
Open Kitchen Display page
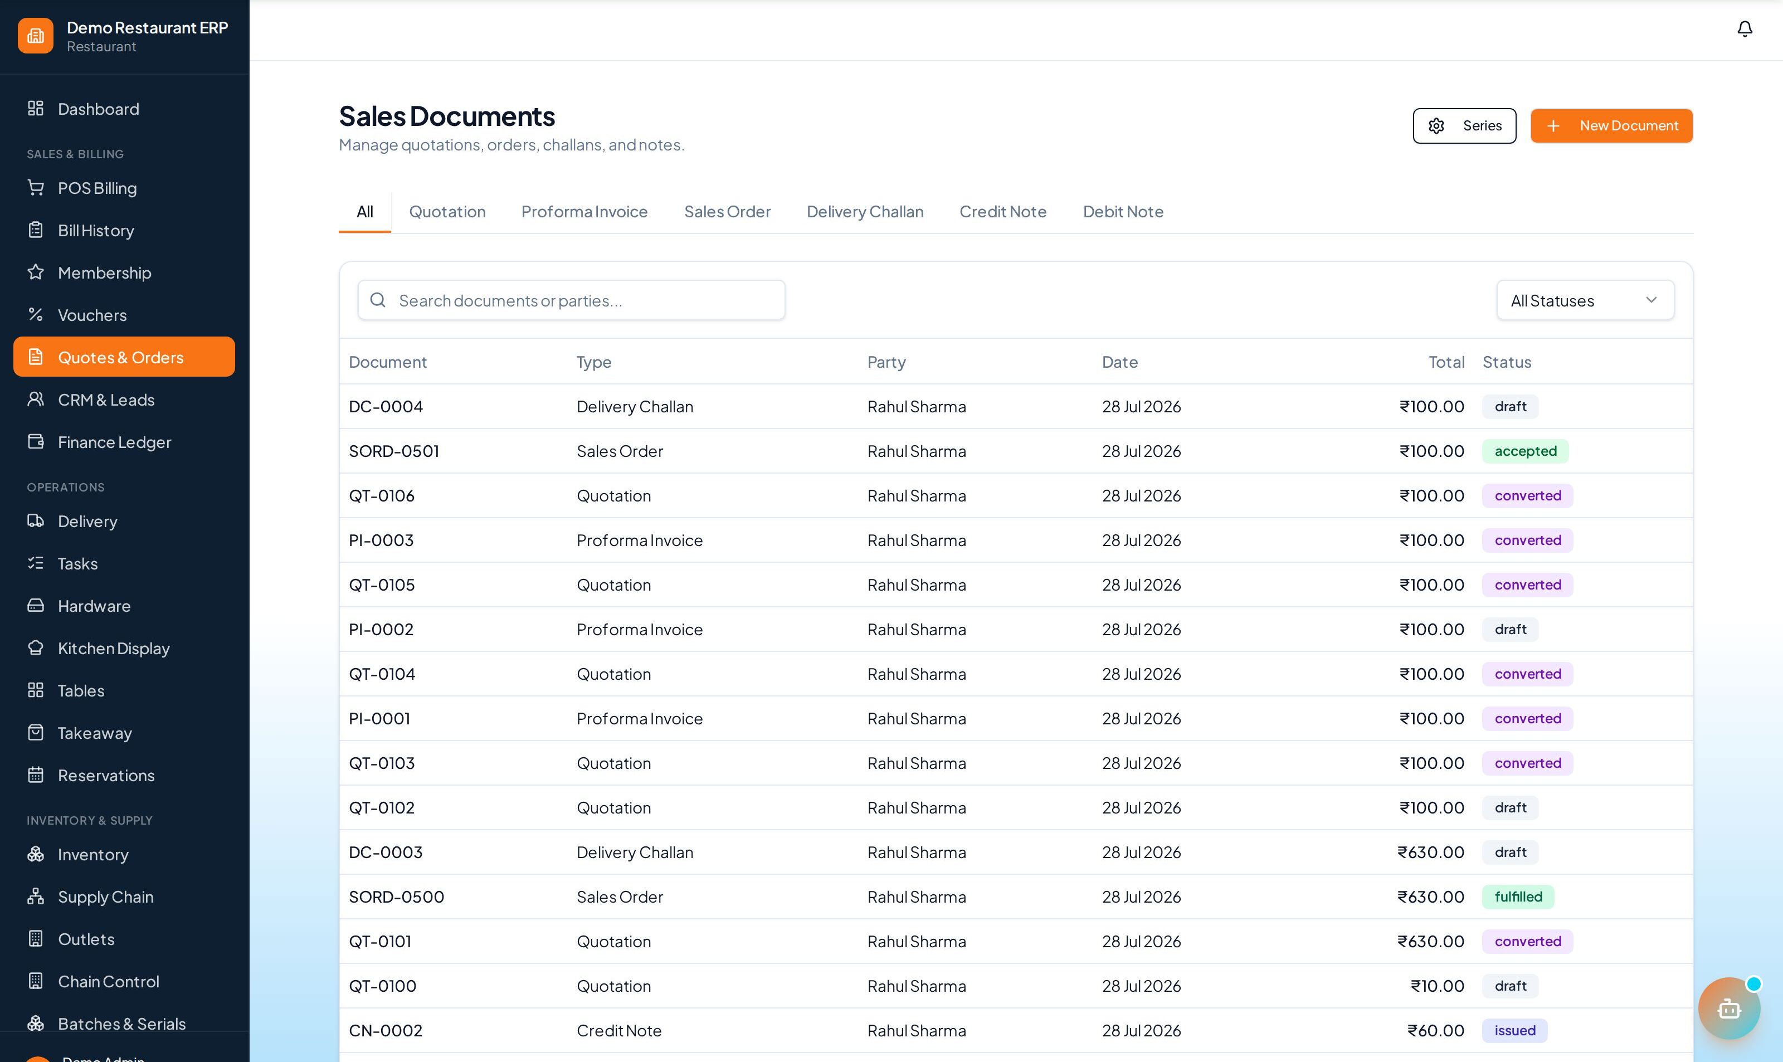click(x=124, y=647)
